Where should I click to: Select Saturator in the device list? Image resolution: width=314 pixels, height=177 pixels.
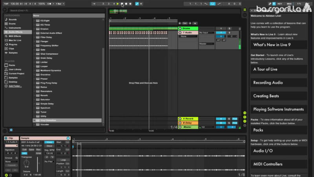click(45, 100)
